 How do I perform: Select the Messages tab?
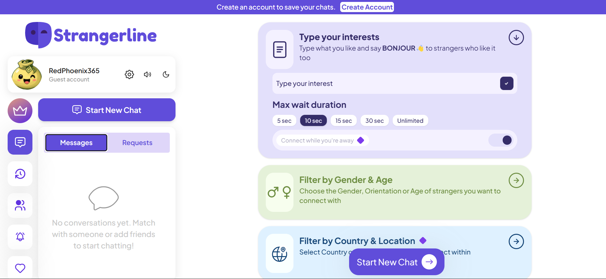click(x=76, y=143)
